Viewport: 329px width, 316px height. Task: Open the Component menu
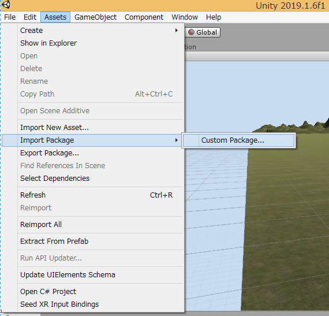point(144,17)
